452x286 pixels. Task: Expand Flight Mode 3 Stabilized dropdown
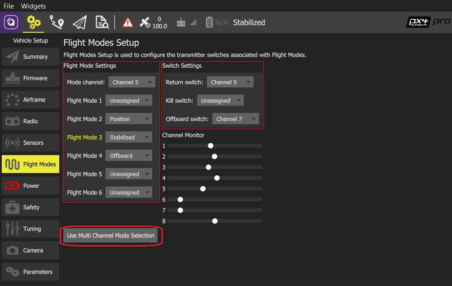point(128,137)
